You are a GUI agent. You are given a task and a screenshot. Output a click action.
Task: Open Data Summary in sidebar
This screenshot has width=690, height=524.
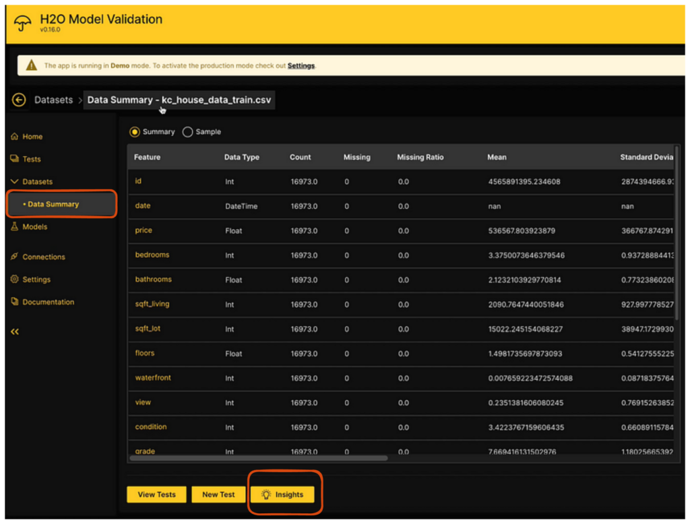tap(53, 204)
